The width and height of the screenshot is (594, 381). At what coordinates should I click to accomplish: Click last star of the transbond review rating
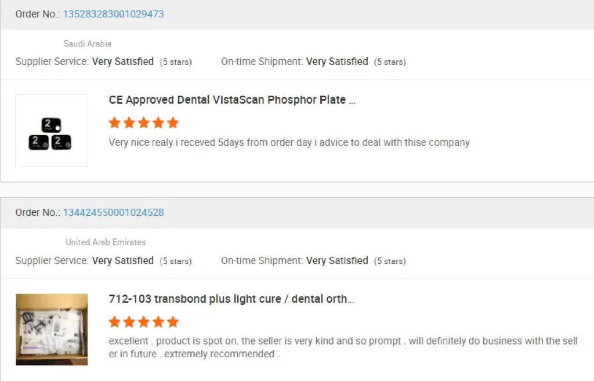[x=173, y=322]
